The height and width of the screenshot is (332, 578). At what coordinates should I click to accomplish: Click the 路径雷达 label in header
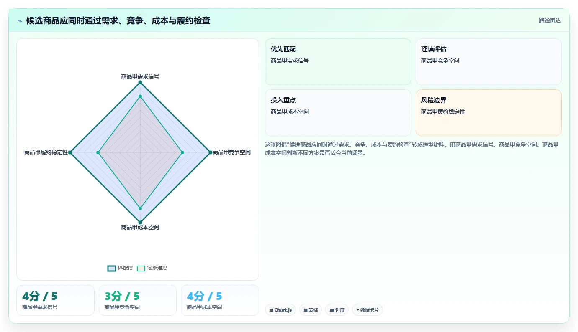coord(550,20)
